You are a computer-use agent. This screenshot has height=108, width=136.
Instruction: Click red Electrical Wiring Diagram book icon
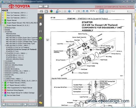click(x=5, y=90)
